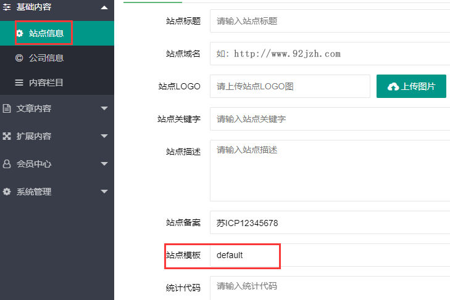Click the copyright icon beside 公司信息
Screen dimensions: 450x300
tap(19, 58)
